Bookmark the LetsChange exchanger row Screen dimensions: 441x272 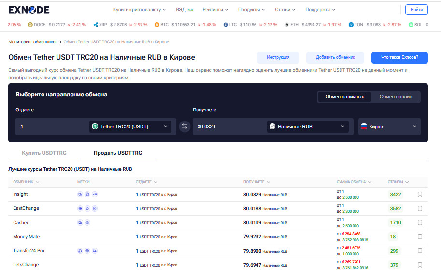tap(420, 265)
